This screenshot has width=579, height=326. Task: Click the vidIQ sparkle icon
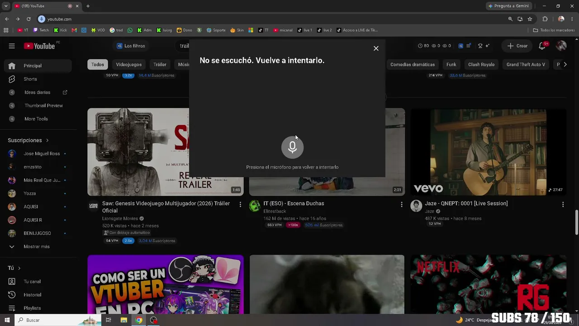pyautogui.click(x=487, y=46)
